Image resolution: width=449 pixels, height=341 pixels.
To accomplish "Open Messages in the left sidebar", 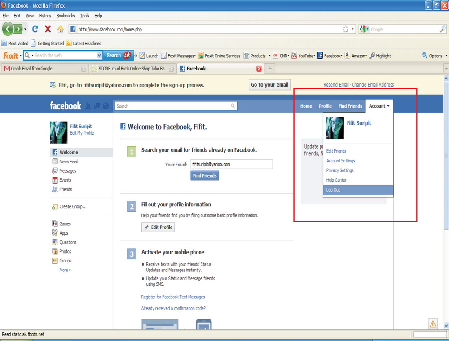I will coord(64,171).
